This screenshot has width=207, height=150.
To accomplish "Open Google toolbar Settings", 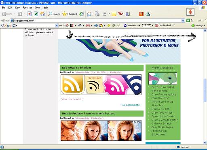I will point(198,25).
